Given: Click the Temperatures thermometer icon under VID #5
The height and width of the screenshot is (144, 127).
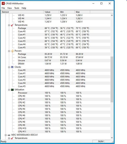Looking at the screenshot, I should click(12, 25).
